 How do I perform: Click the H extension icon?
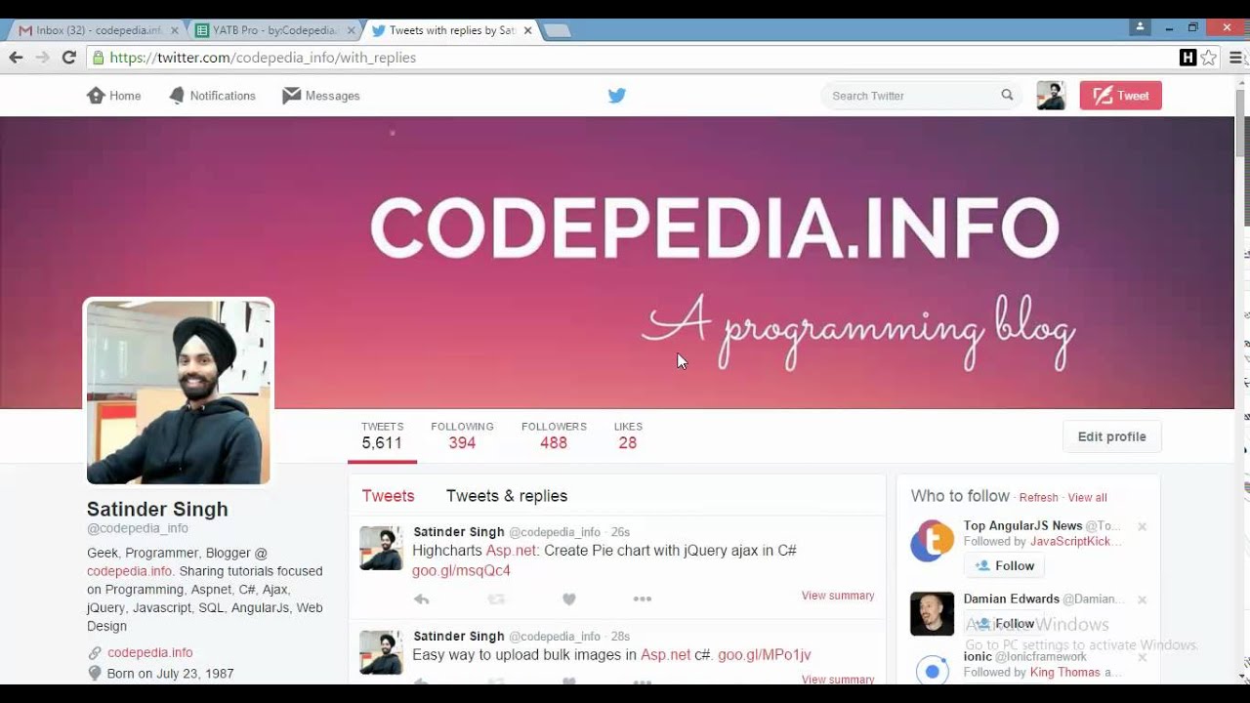[x=1187, y=58]
